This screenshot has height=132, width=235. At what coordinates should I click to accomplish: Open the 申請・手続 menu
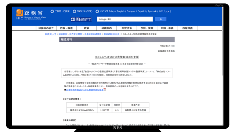[167, 28]
